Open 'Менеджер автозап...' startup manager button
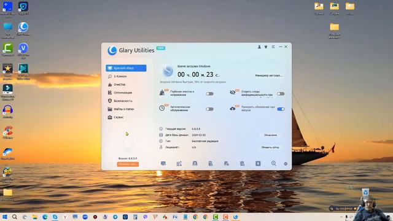Viewport: 393px width, 221px height. click(x=268, y=76)
